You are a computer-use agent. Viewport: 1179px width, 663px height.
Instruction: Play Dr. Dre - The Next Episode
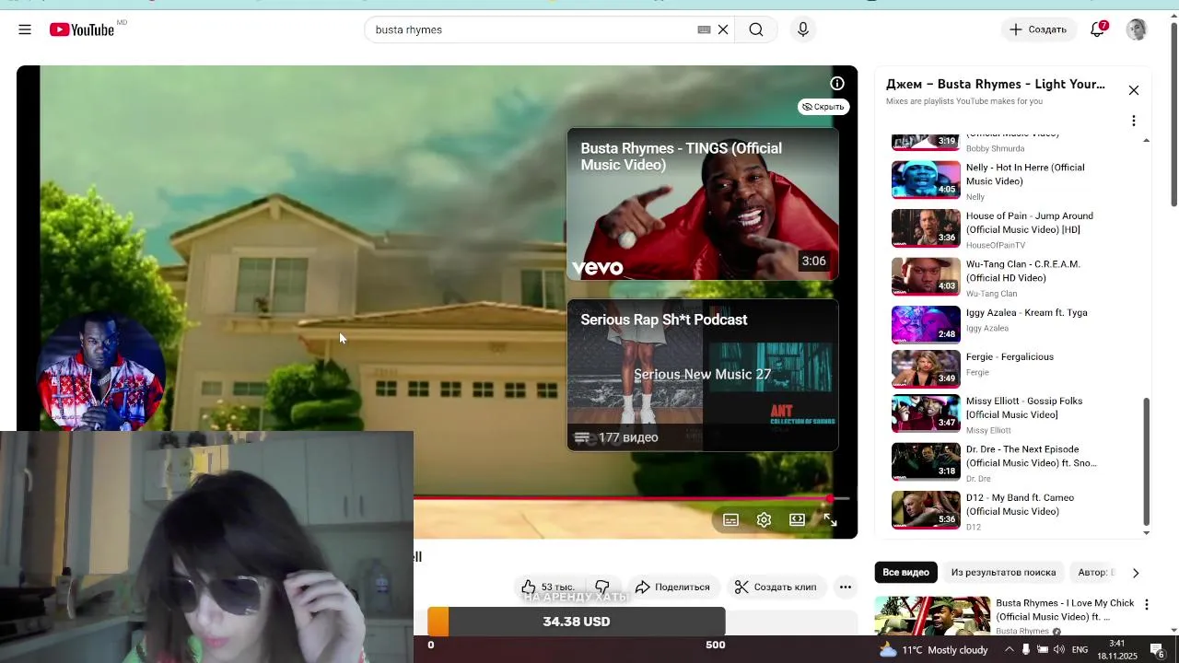coord(1018,463)
